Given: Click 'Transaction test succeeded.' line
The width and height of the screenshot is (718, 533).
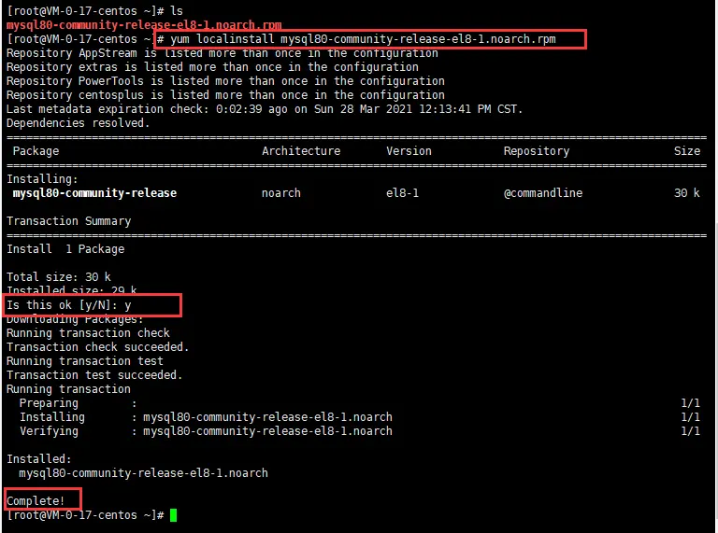Looking at the screenshot, I should [x=94, y=375].
